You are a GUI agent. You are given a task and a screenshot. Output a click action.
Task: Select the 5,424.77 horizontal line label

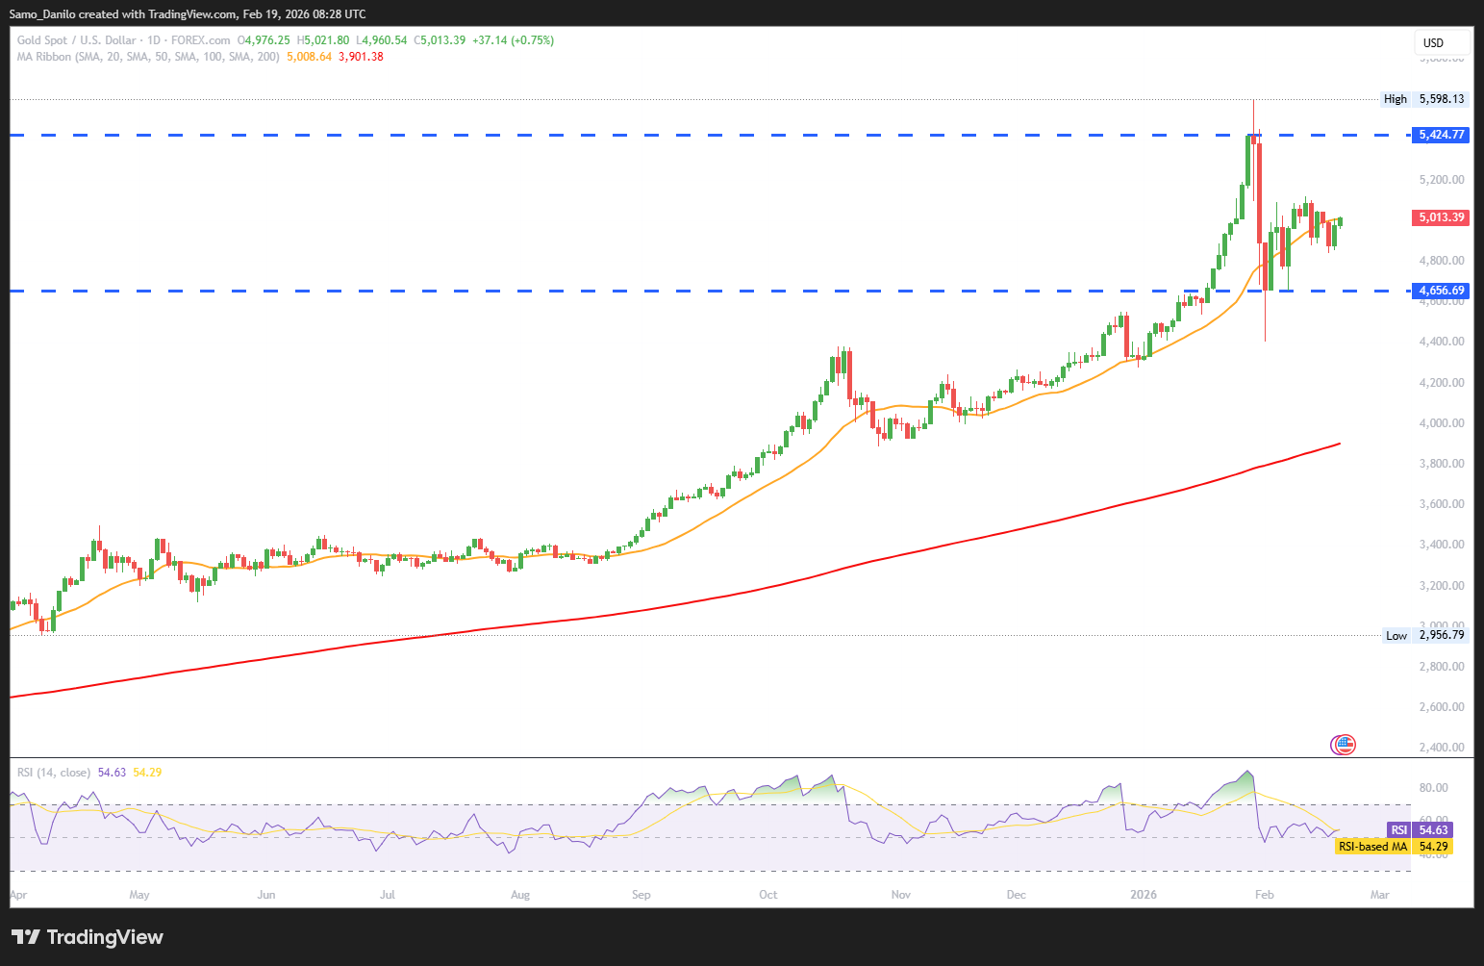1442,135
